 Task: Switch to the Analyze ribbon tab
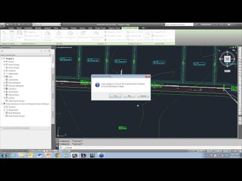pyautogui.click(x=48, y=28)
